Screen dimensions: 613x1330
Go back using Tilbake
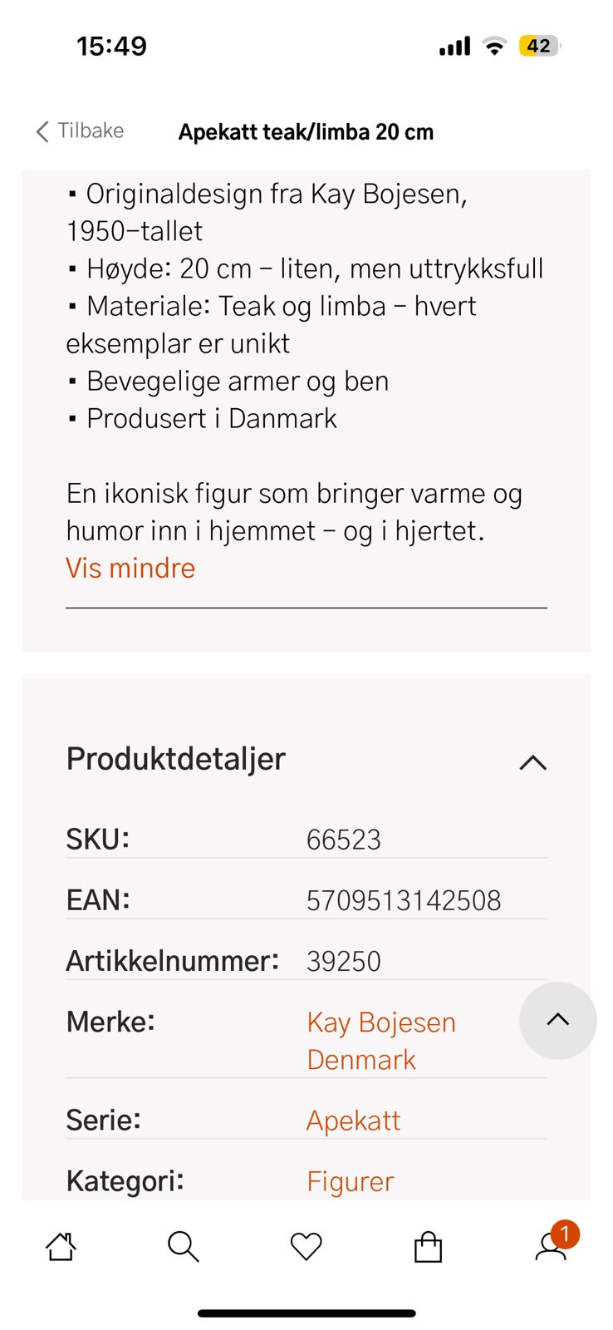pyautogui.click(x=80, y=131)
